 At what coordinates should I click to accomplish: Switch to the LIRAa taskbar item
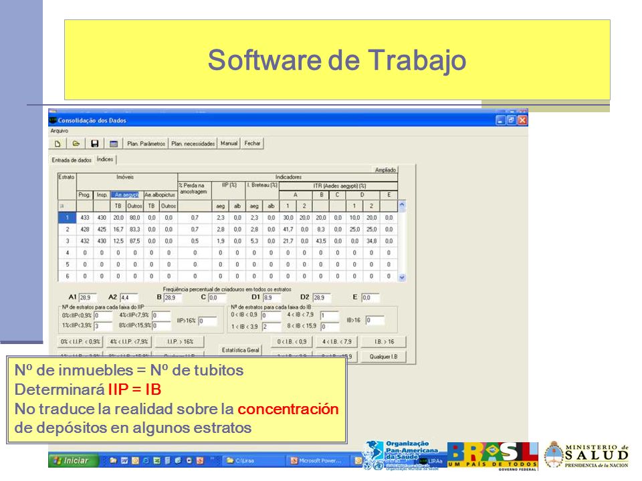tap(432, 461)
